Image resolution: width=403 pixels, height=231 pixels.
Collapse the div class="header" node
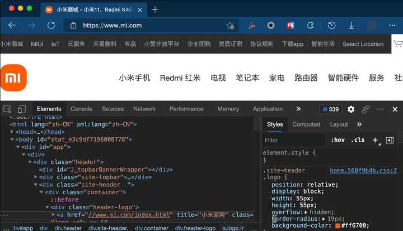30,162
